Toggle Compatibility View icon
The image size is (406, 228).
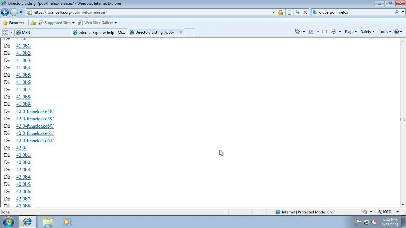coord(289,12)
